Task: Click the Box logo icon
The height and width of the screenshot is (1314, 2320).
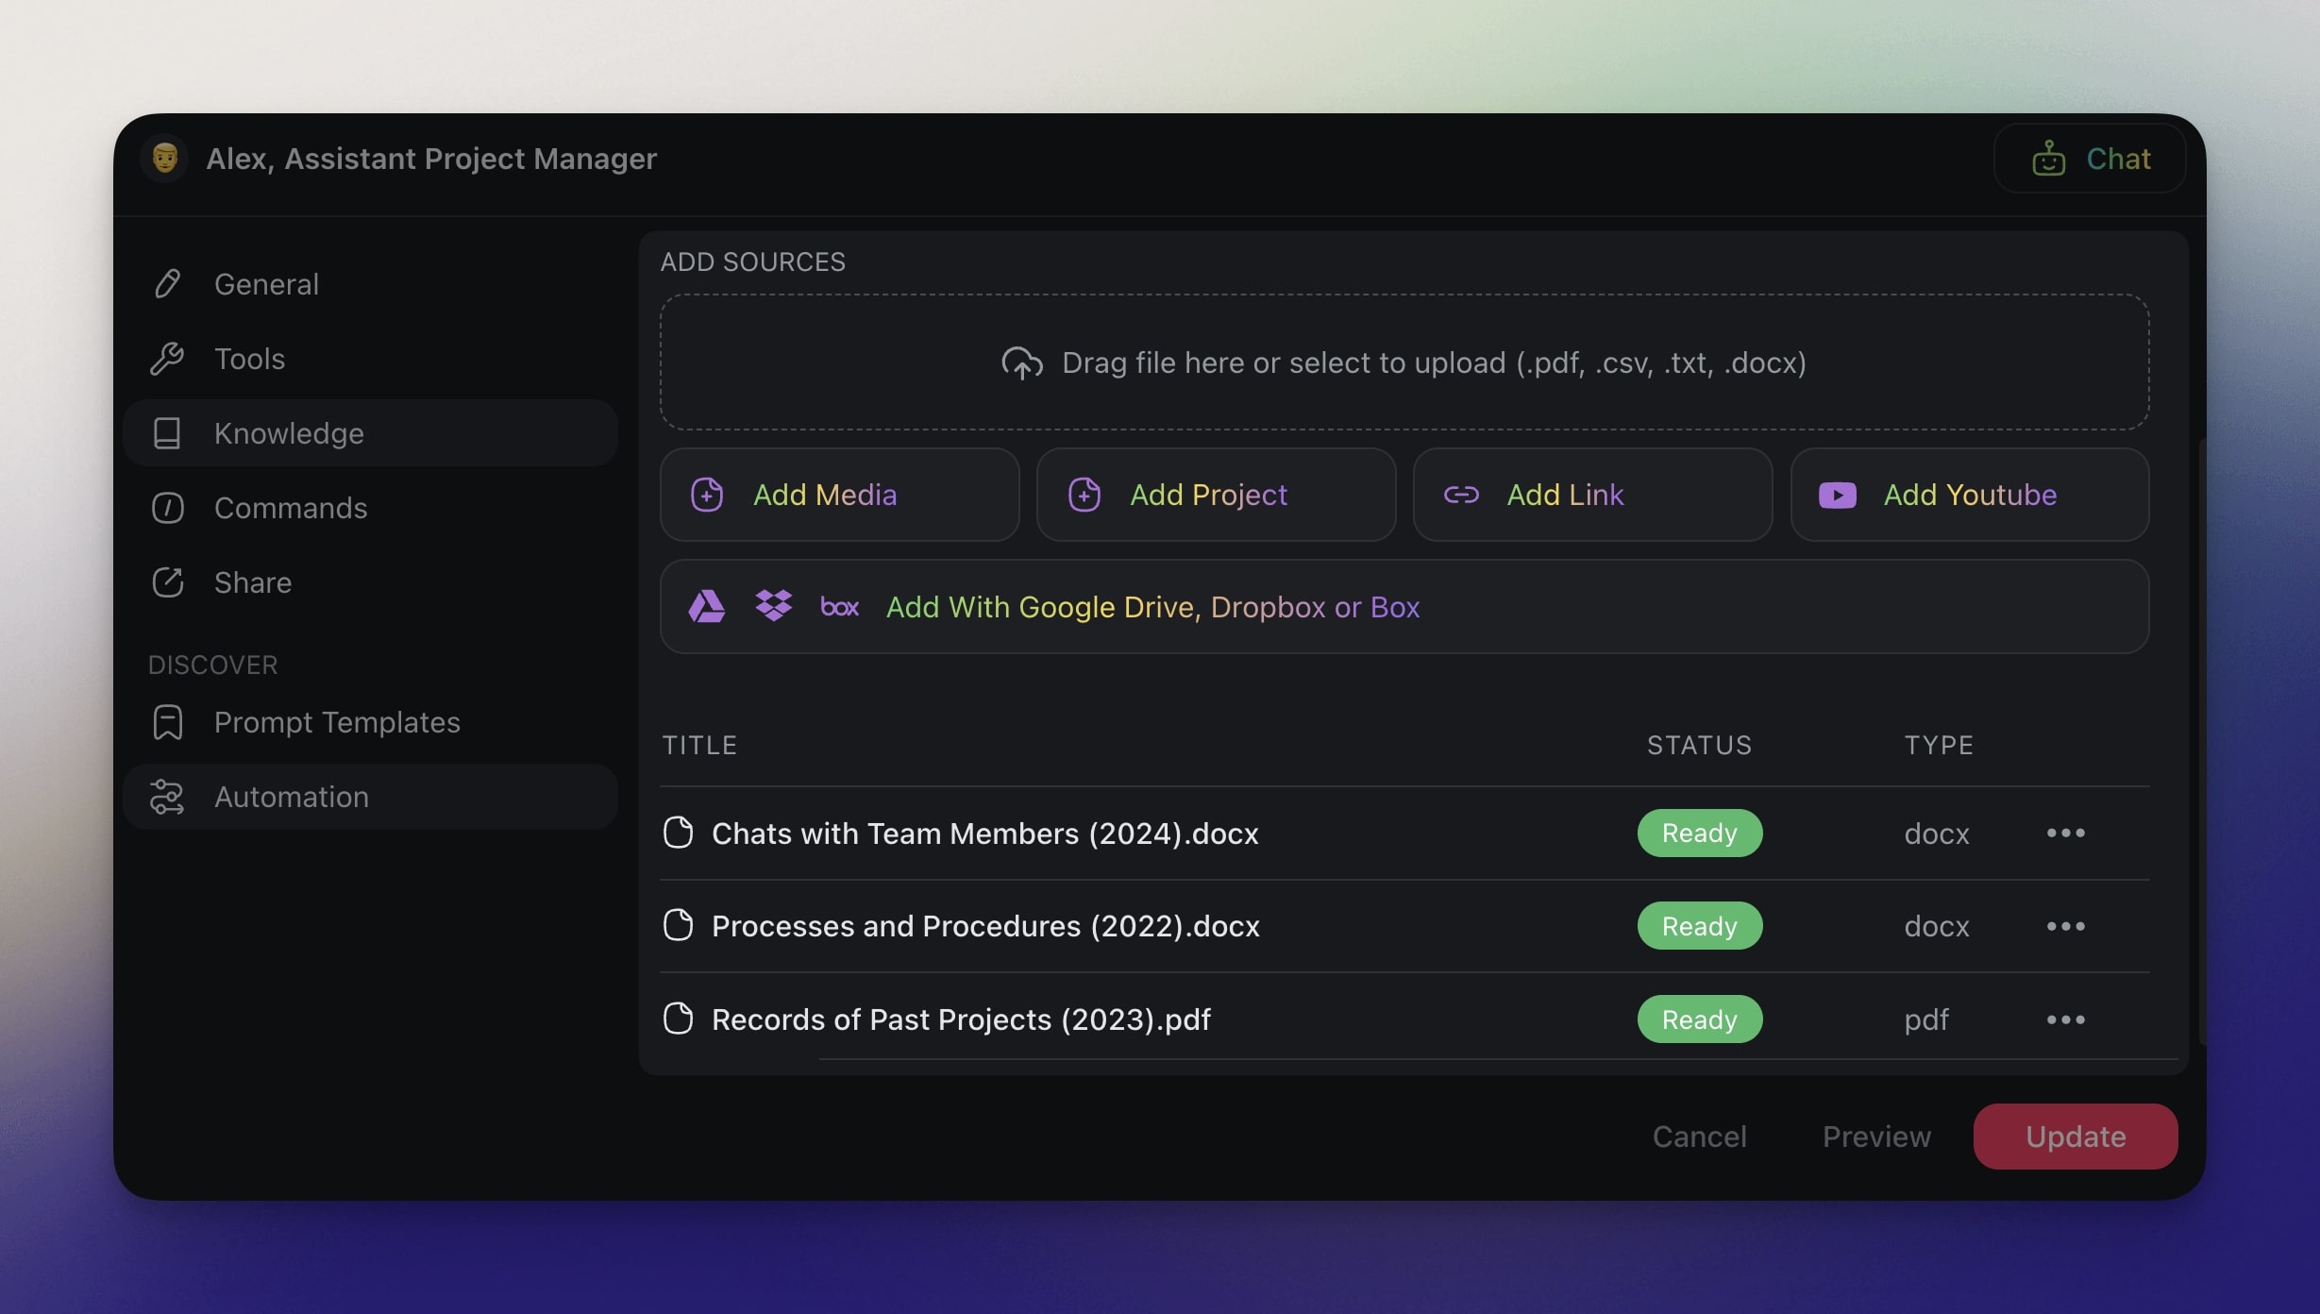Action: pyautogui.click(x=839, y=607)
